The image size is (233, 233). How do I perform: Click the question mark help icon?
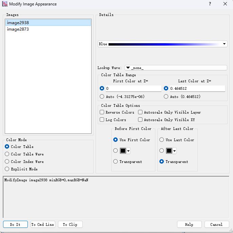tap(210, 4)
